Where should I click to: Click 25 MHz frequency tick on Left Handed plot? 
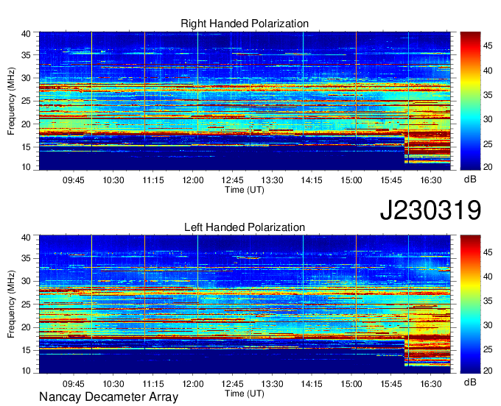26,304
